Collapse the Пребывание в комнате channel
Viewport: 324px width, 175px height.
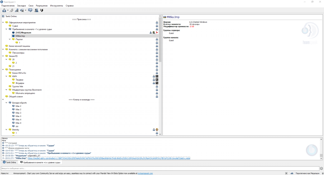pyautogui.click(x=6, y=29)
